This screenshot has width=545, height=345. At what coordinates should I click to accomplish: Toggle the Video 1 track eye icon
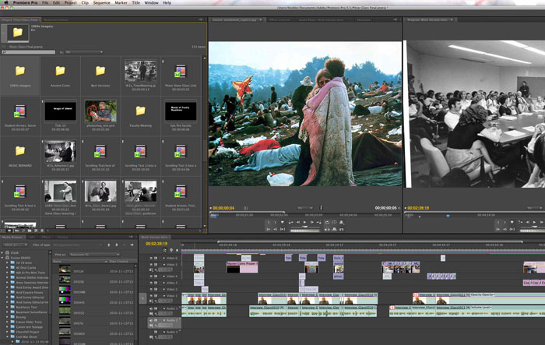point(151,296)
